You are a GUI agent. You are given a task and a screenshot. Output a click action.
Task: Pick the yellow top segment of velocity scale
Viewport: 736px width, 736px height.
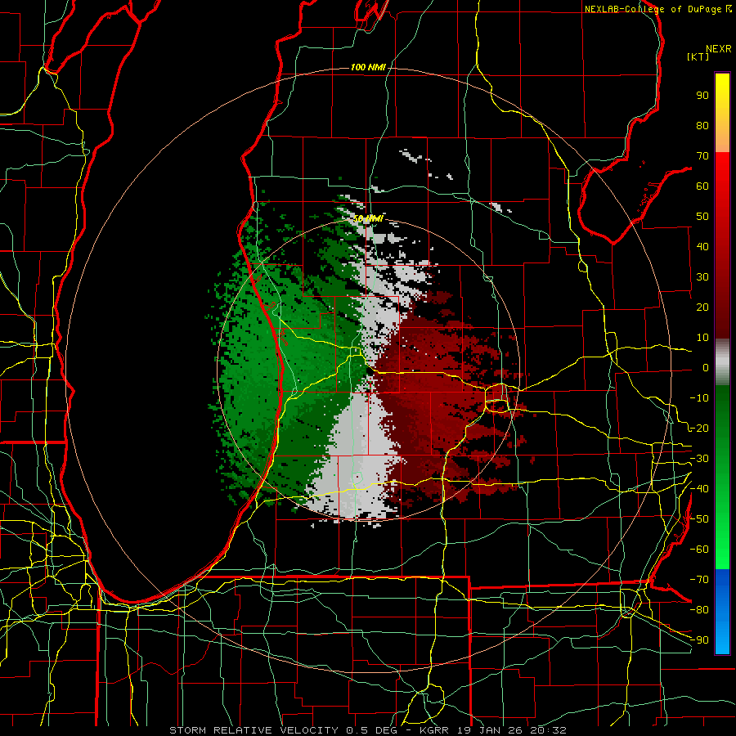722,113
